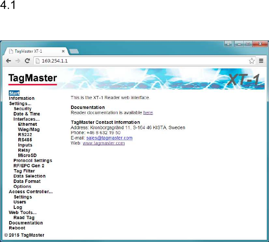The height and width of the screenshot is (242, 269).
Task: Expand the Access Controller... section
Action: click(31, 192)
